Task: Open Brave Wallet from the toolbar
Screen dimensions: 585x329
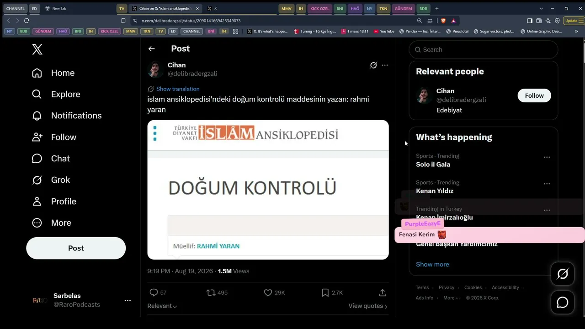Action: [539, 21]
